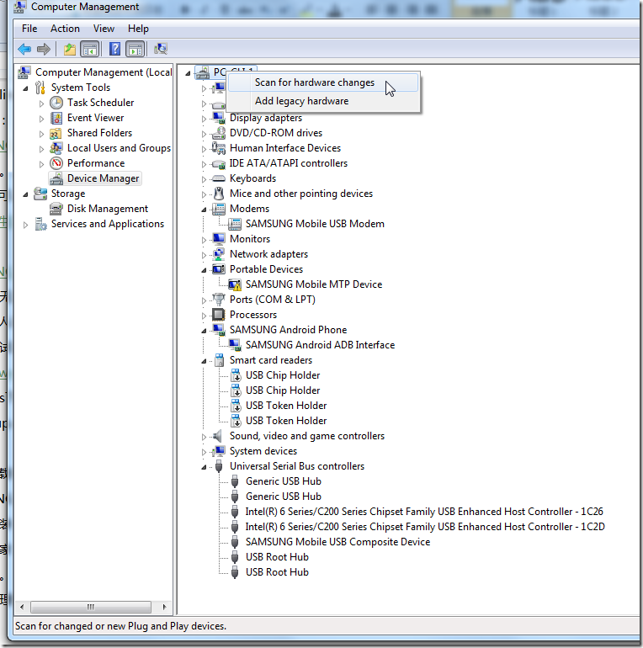
Task: Collapse the Portable Devices node
Action: coord(204,270)
